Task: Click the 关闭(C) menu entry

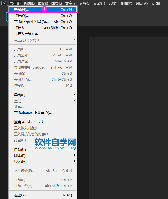Action: [x=43, y=49]
